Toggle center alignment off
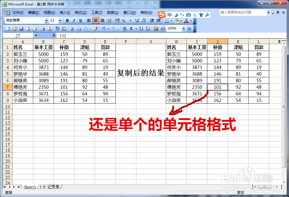This screenshot has width=289, height=197. (96, 21)
